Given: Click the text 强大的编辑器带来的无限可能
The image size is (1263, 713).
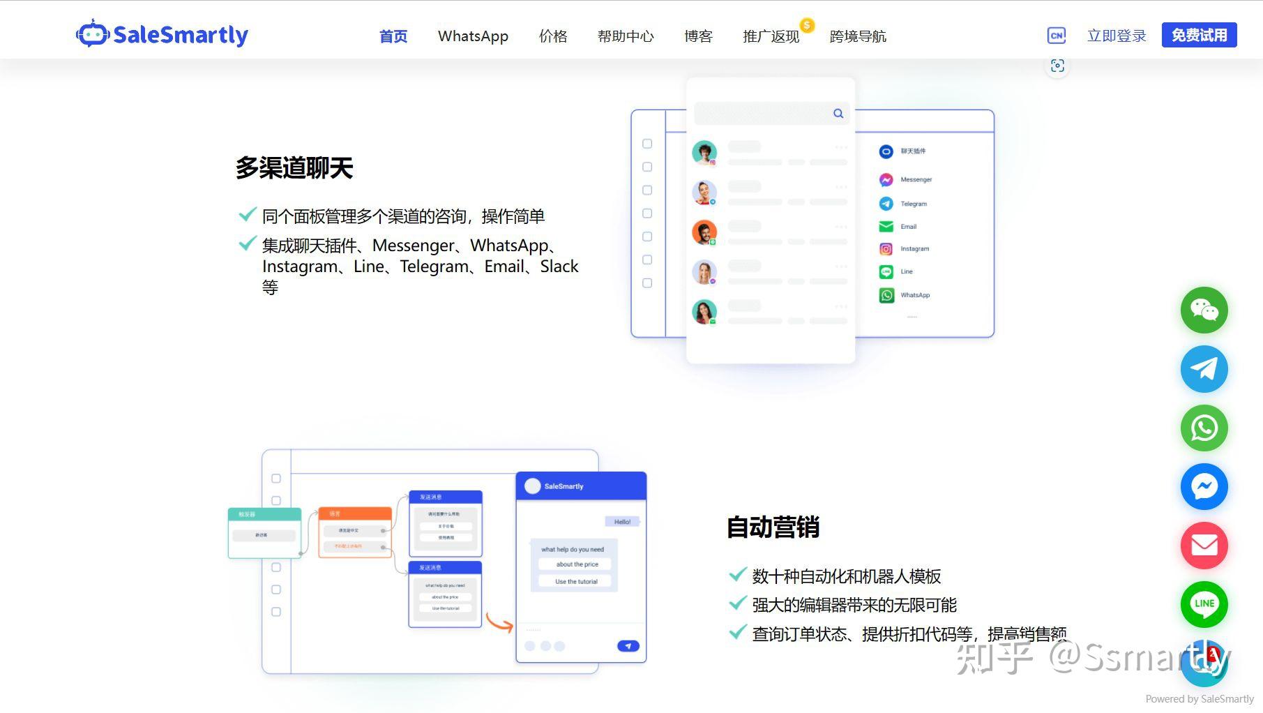Looking at the screenshot, I should (x=854, y=605).
